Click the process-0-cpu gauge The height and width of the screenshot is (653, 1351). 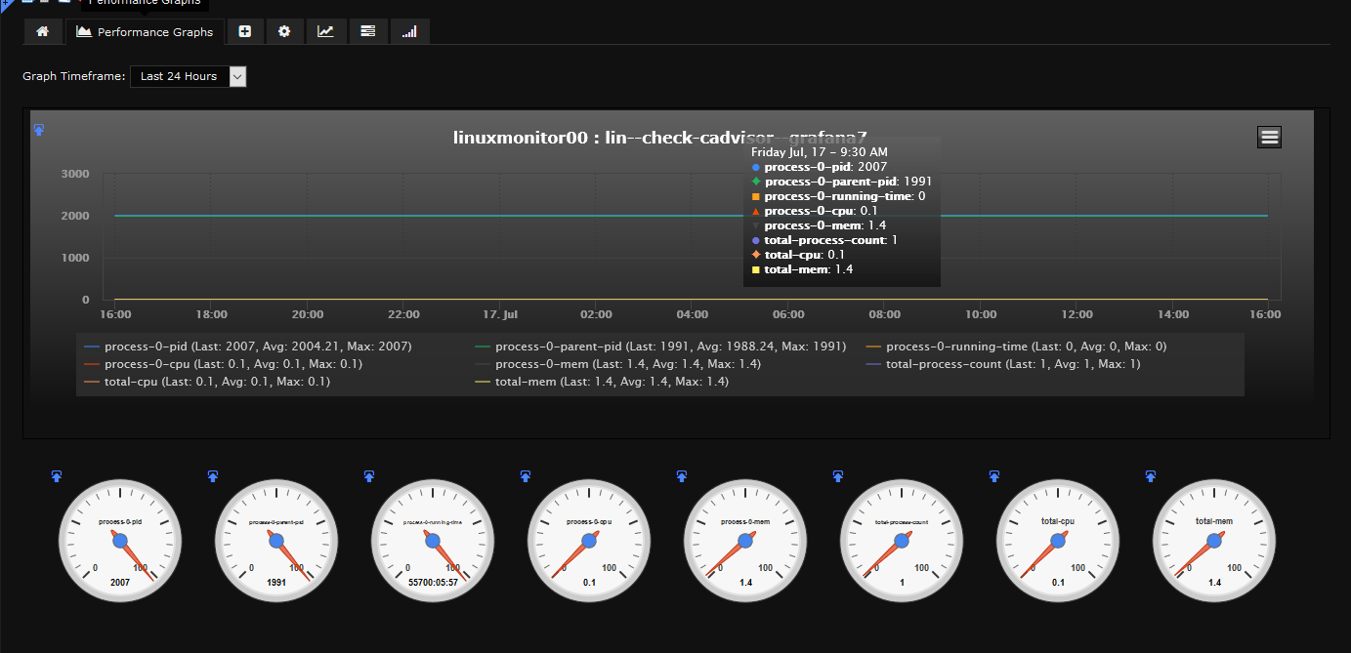(x=589, y=540)
